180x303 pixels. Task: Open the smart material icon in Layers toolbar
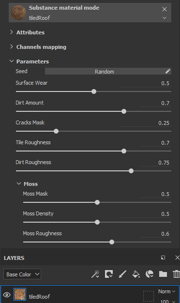(150, 274)
